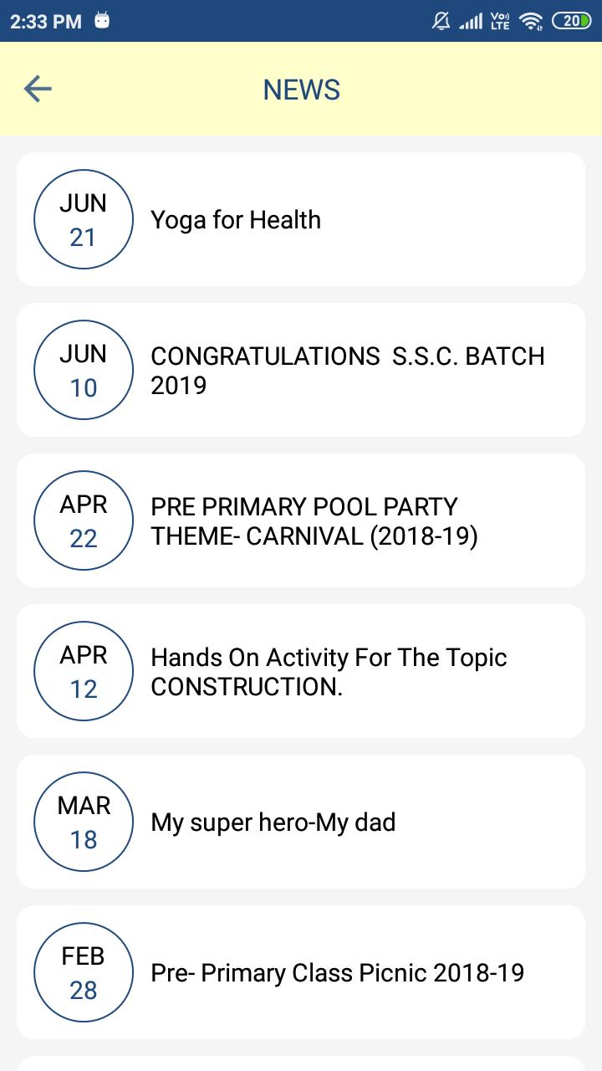Tap the status bar clock 2:33 PM
The image size is (602, 1071).
click(46, 21)
